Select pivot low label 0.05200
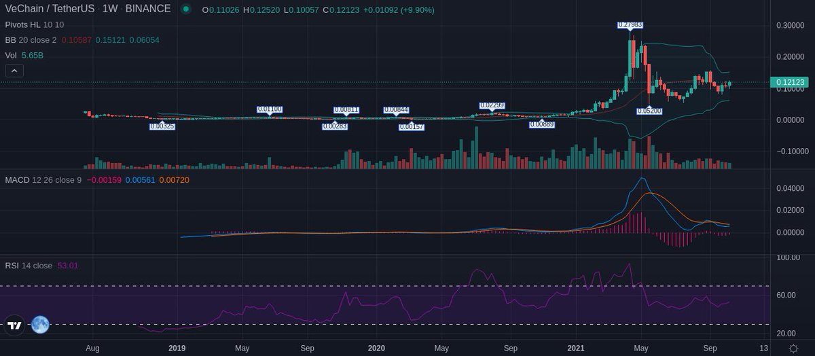The image size is (815, 356). 649,110
